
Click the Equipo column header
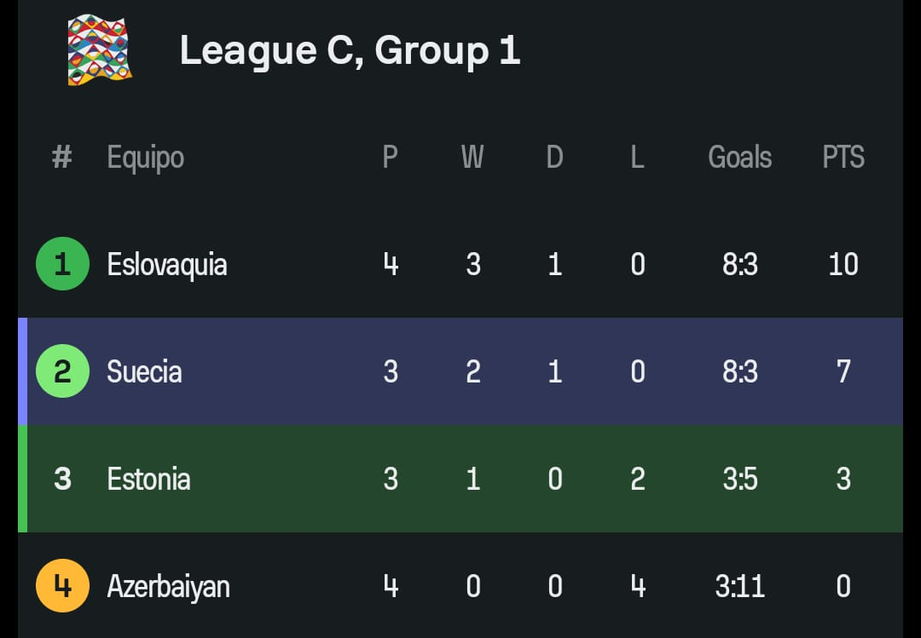146,158
